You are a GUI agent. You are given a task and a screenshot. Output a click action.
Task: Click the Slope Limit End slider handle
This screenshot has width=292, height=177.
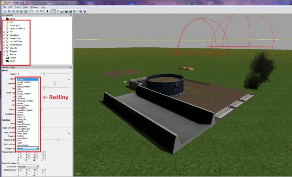tap(69, 132)
